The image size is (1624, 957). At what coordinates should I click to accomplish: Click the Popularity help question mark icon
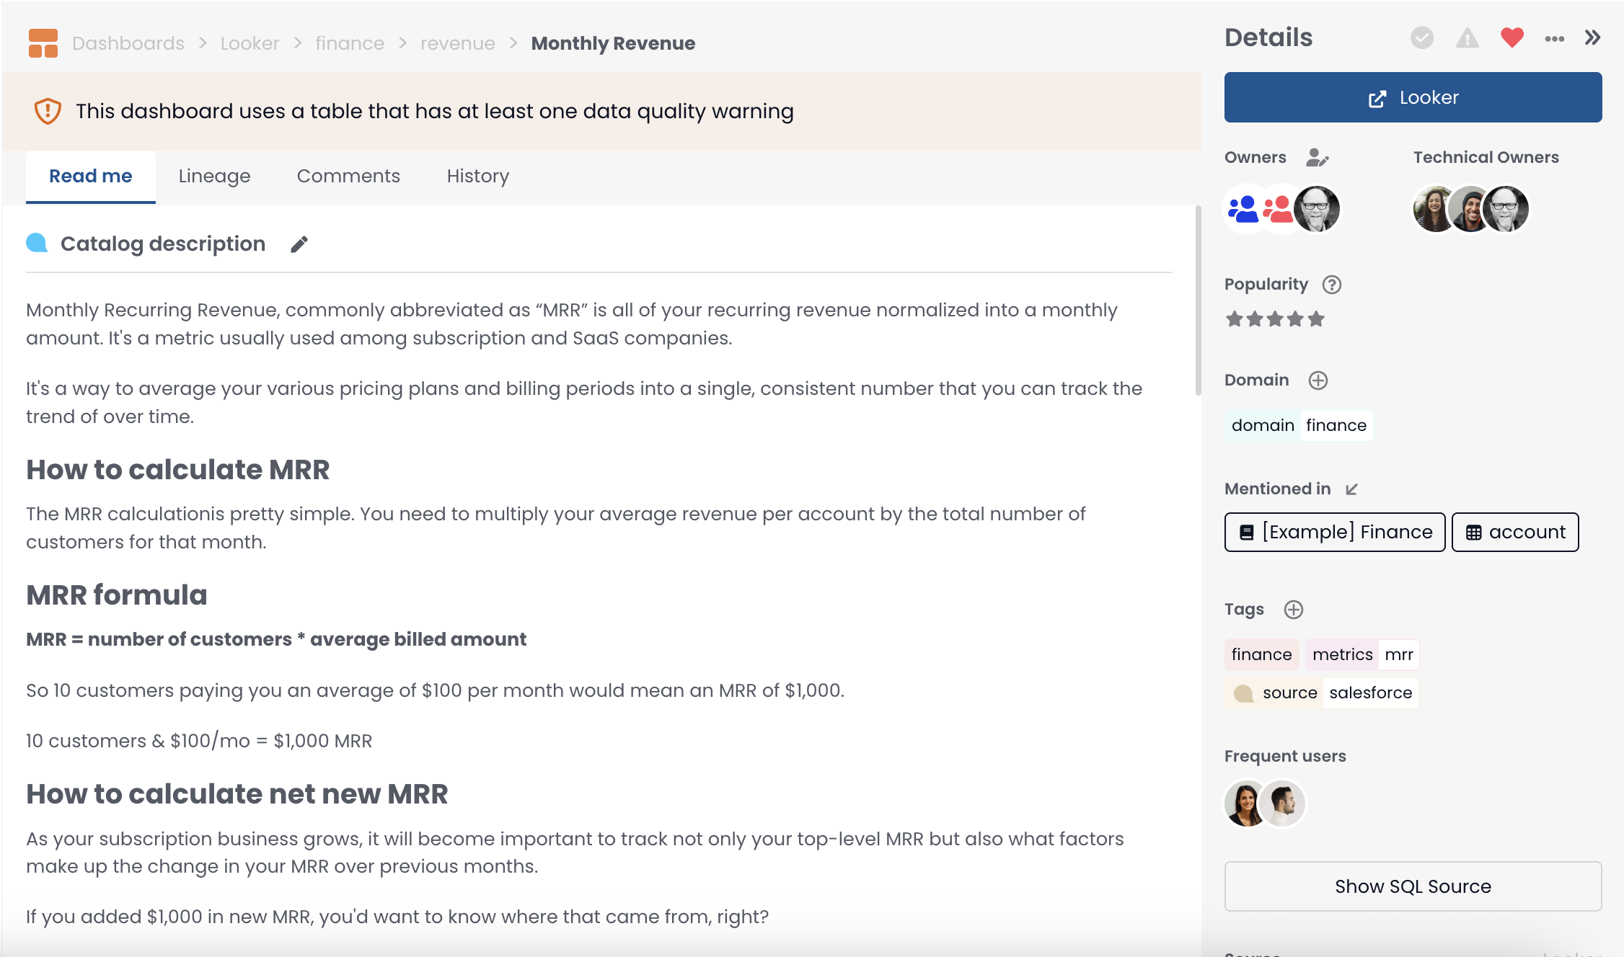coord(1331,285)
